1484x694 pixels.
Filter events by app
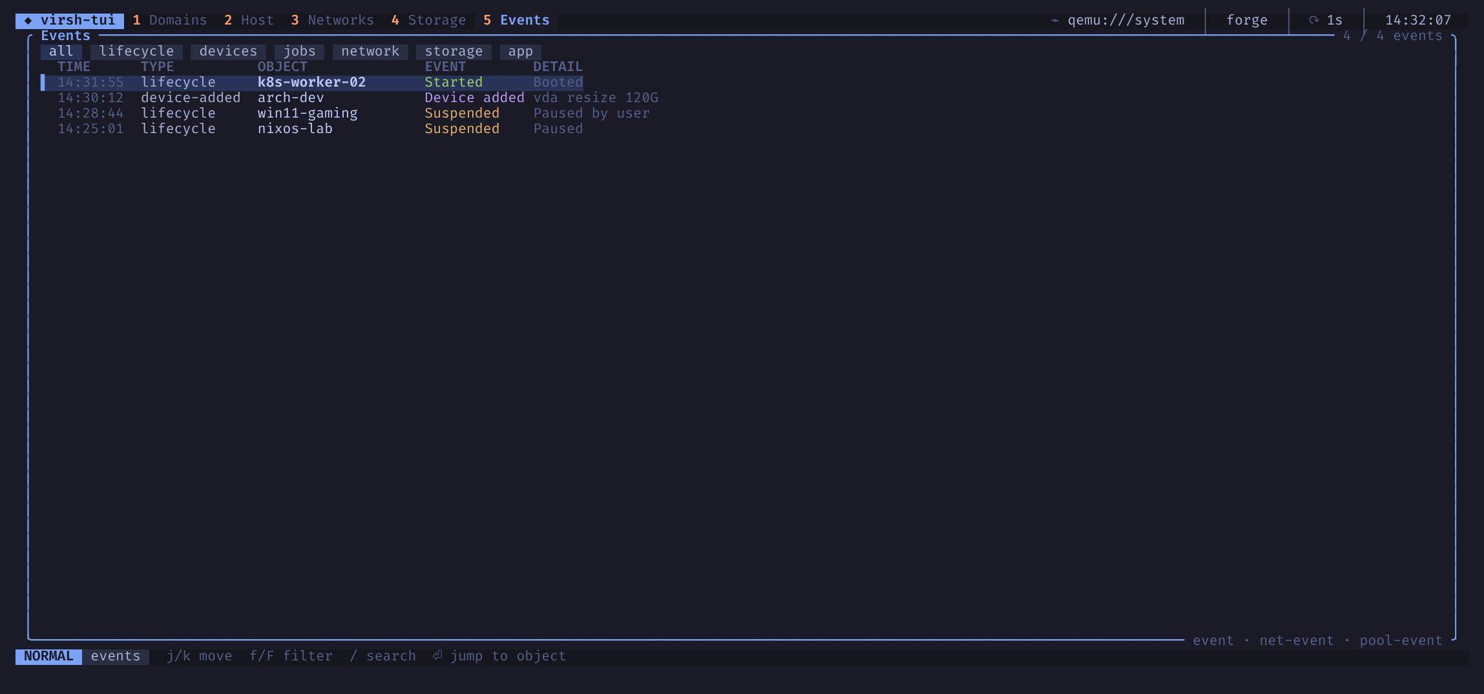click(x=520, y=52)
